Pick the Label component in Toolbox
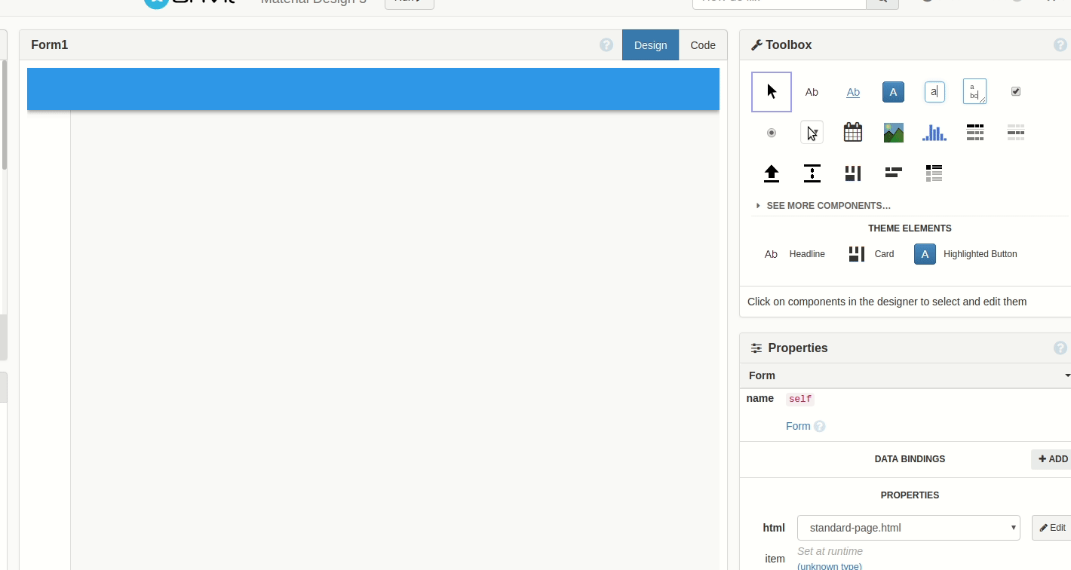1071x570 pixels. (x=812, y=92)
